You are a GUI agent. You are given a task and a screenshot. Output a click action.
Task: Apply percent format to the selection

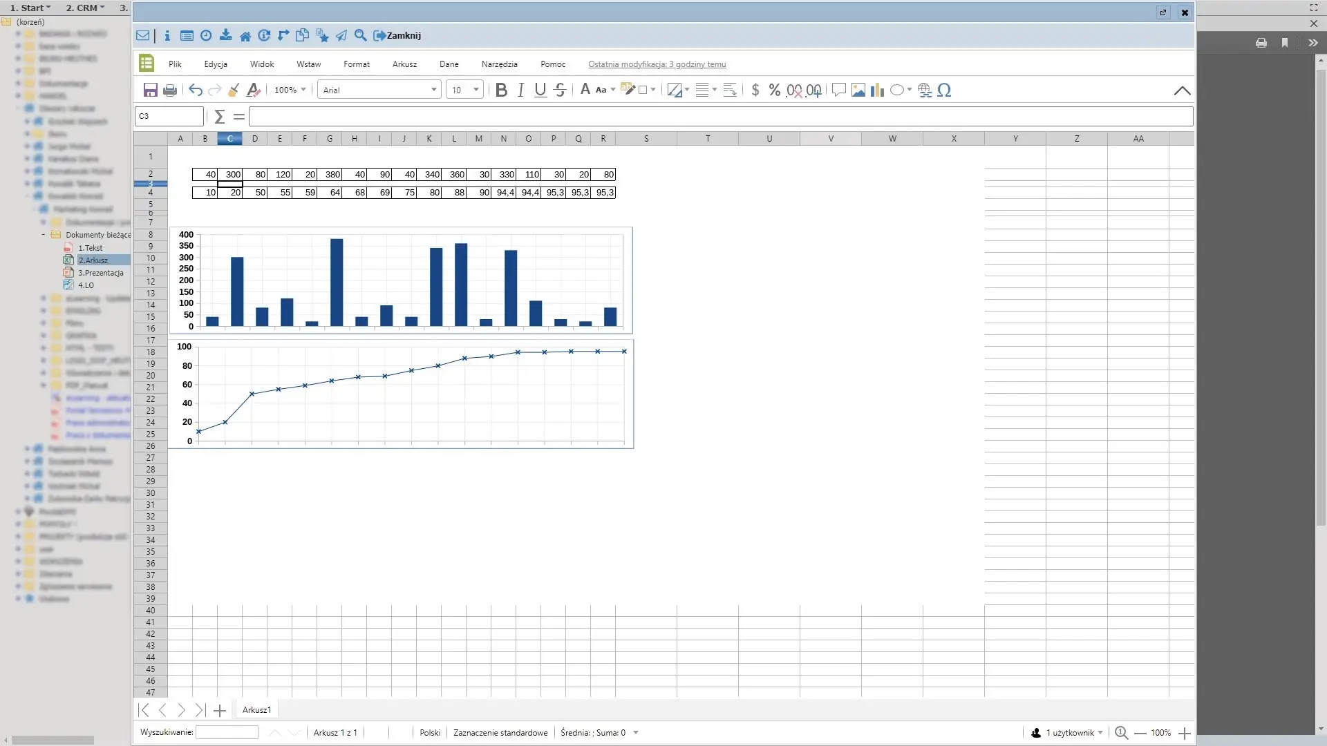click(774, 90)
